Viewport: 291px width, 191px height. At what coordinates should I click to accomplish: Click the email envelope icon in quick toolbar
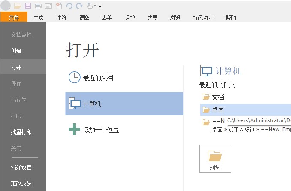48,6
